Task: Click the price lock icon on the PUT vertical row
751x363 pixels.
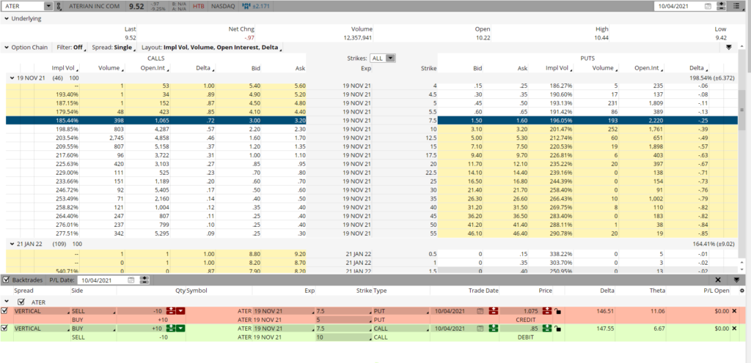Action: pos(558,310)
